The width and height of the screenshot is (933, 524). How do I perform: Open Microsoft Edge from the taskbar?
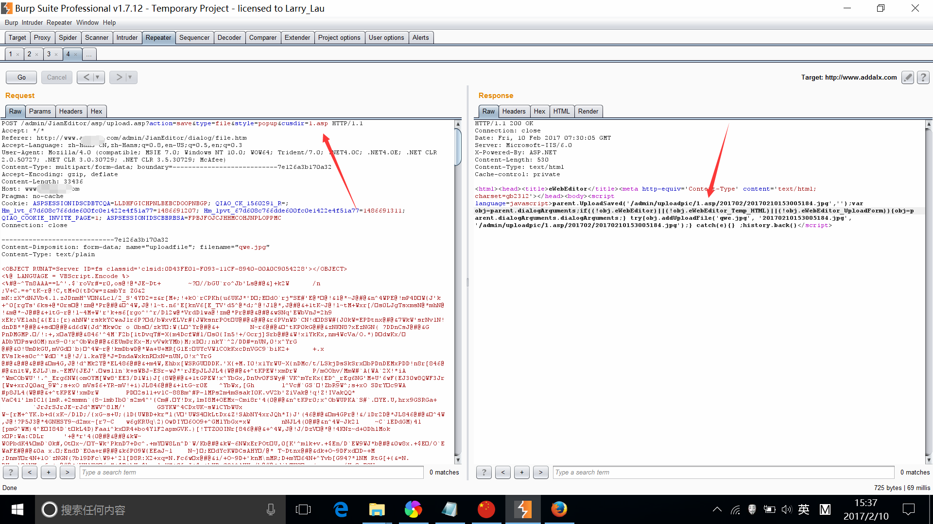(x=341, y=509)
